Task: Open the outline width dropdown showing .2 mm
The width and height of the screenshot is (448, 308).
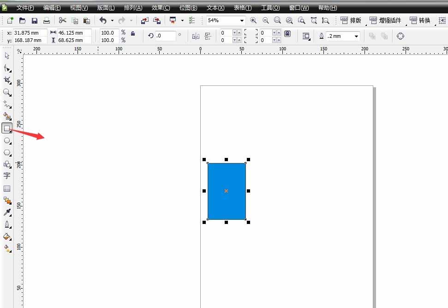Action: [x=357, y=36]
